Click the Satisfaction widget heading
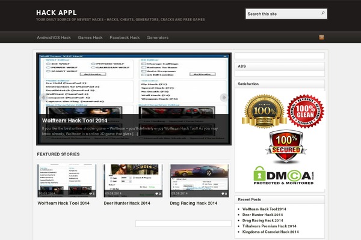Image resolution: width=361 pixels, height=240 pixels. 248,84
